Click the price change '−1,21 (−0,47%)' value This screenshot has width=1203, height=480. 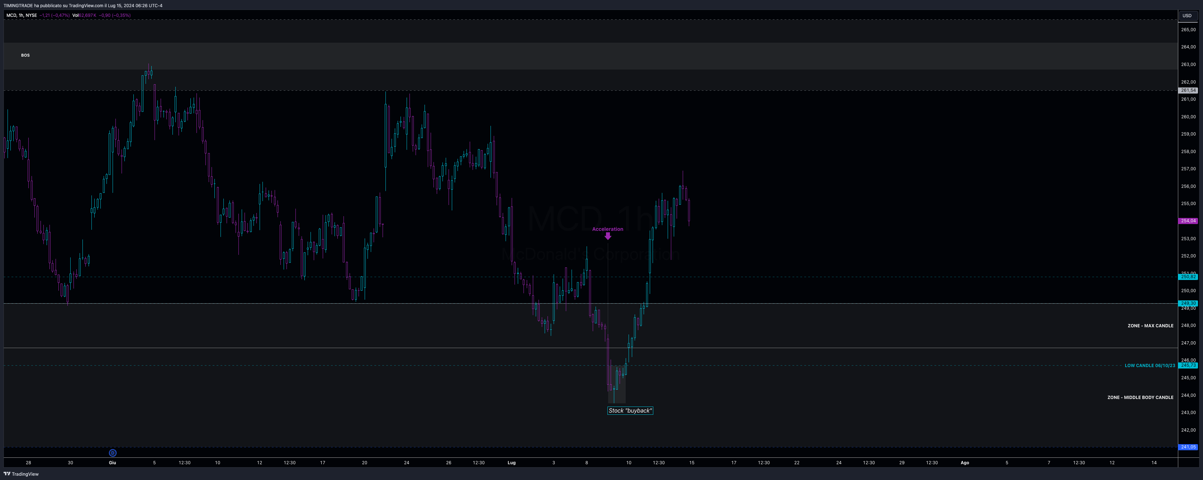coord(55,15)
